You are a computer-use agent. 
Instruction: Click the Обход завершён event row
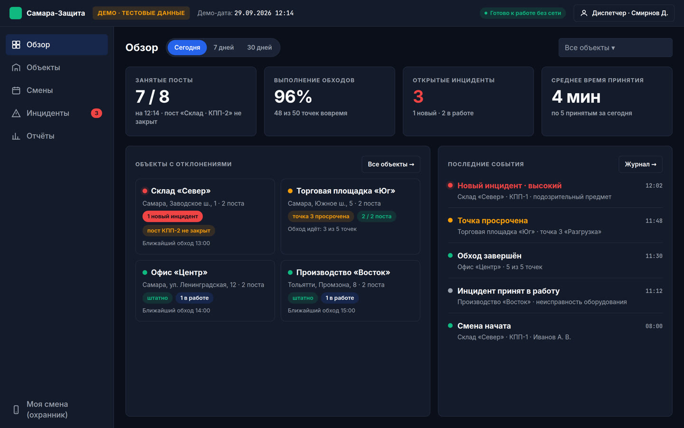click(555, 261)
